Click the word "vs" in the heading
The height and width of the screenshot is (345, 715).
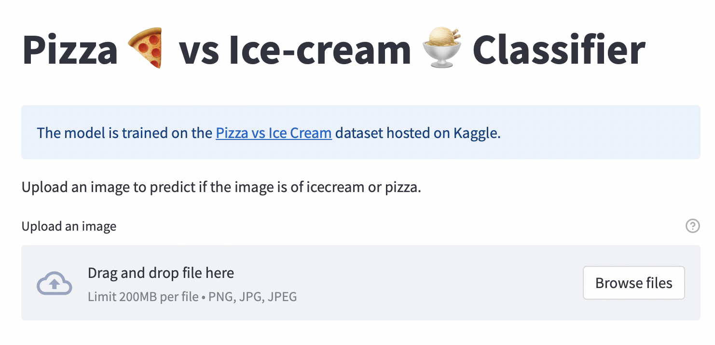point(198,50)
